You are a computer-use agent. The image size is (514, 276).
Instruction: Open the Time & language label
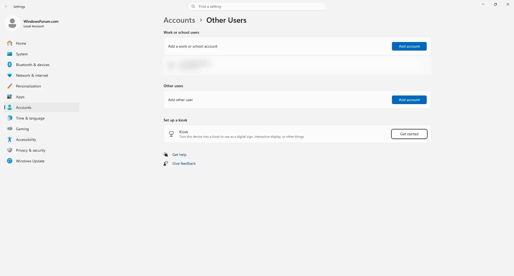coord(30,118)
